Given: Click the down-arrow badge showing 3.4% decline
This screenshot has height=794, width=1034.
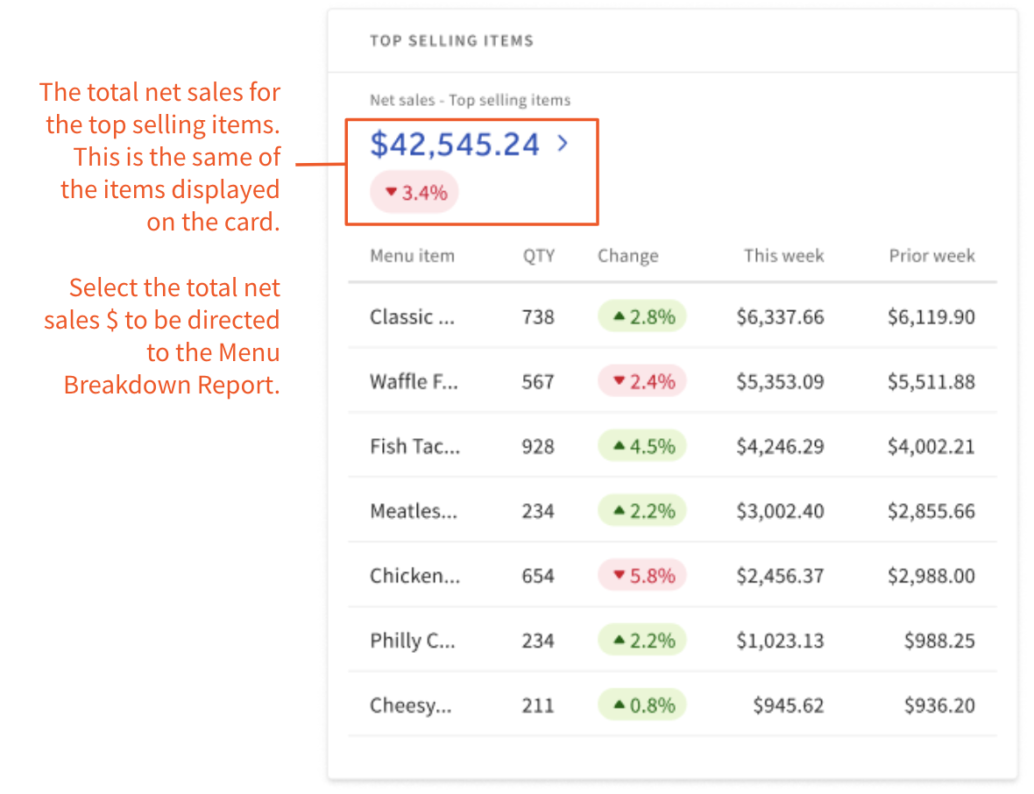Looking at the screenshot, I should click(413, 191).
